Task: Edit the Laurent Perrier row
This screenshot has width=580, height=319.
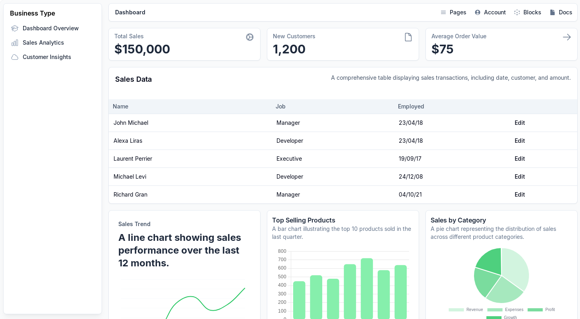Action: (x=519, y=159)
